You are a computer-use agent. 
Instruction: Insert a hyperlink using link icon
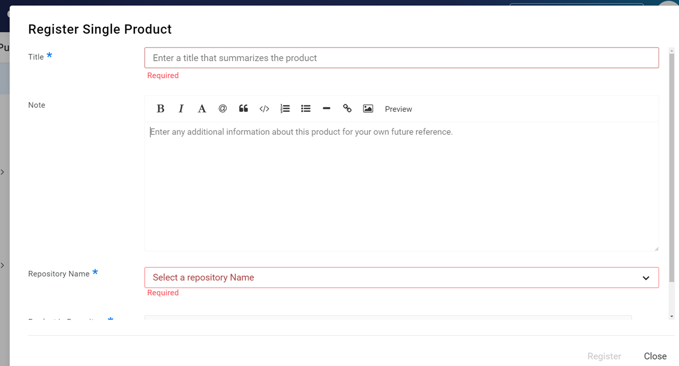tap(347, 109)
